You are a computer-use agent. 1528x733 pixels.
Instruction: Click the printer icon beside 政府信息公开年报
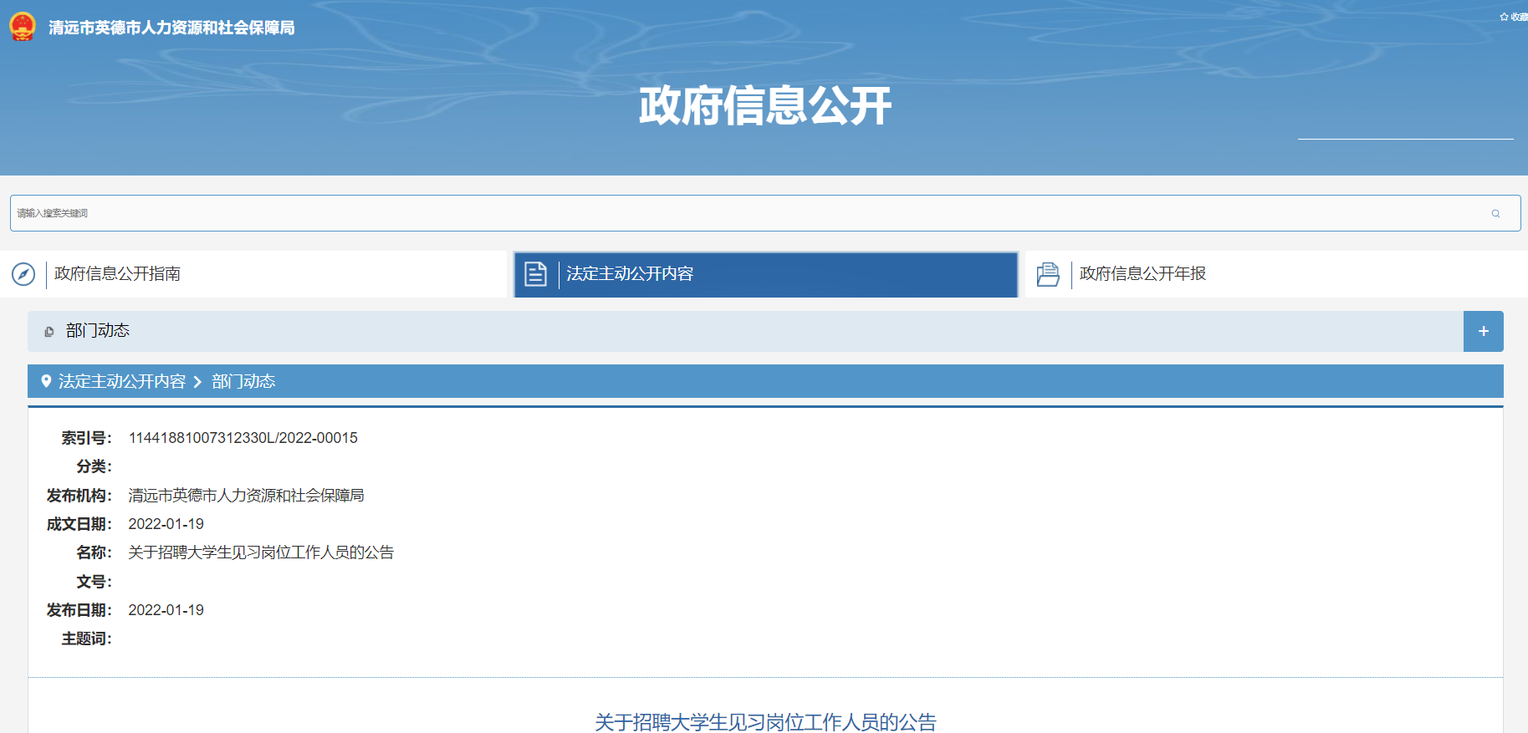coord(1048,274)
